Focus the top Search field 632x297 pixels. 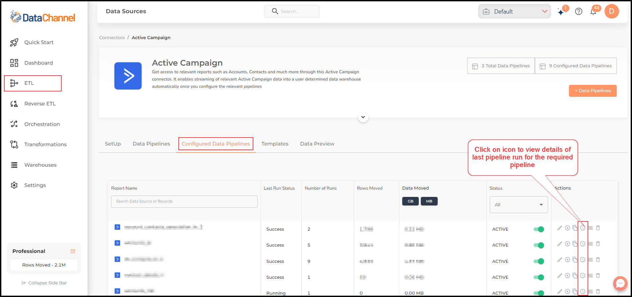click(292, 11)
